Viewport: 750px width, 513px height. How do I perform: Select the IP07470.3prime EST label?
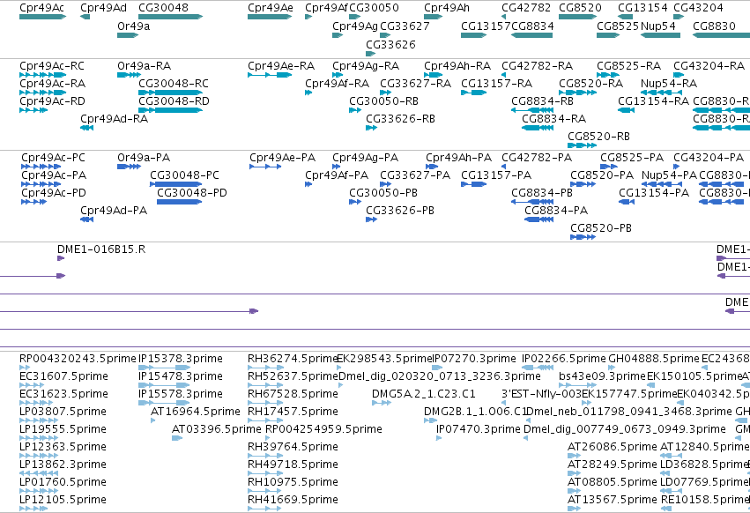[479, 429]
